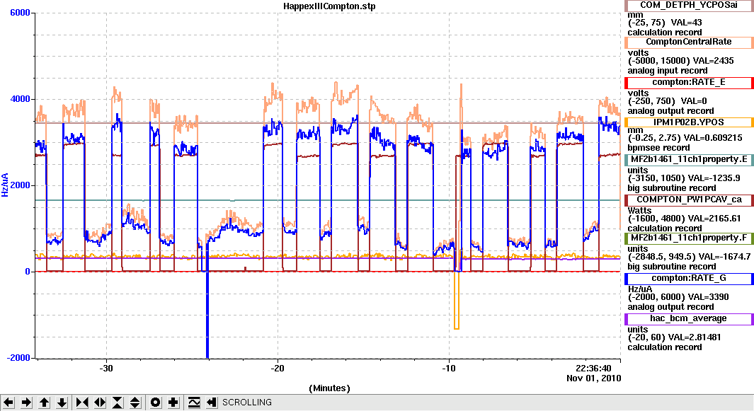Select the ComptonCentralRate curve label
Screen dimensions: 754x411
point(689,42)
